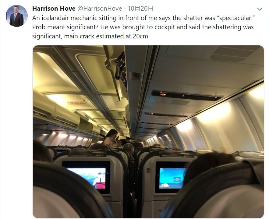Open the @HarrisonHove handle link
The height and width of the screenshot is (219, 269).
click(100, 9)
